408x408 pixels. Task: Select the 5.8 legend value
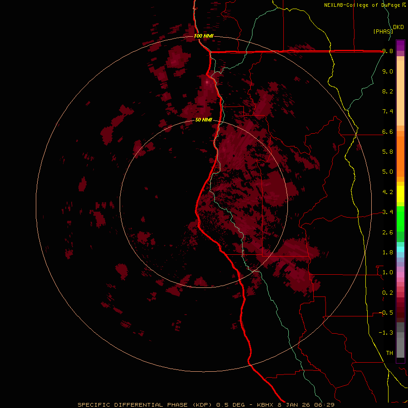coord(388,152)
